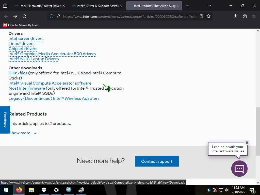Toggle reader view icon

(201, 16)
